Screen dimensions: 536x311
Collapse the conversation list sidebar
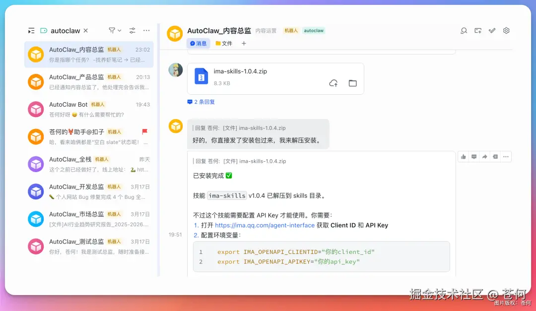click(31, 30)
